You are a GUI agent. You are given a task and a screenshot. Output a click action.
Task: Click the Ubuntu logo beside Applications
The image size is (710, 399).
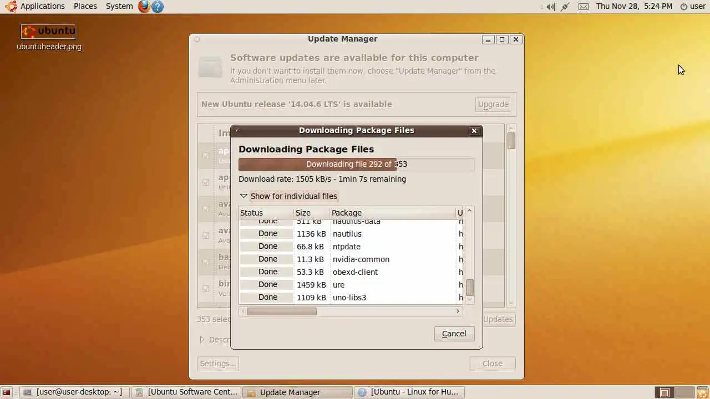pos(11,6)
